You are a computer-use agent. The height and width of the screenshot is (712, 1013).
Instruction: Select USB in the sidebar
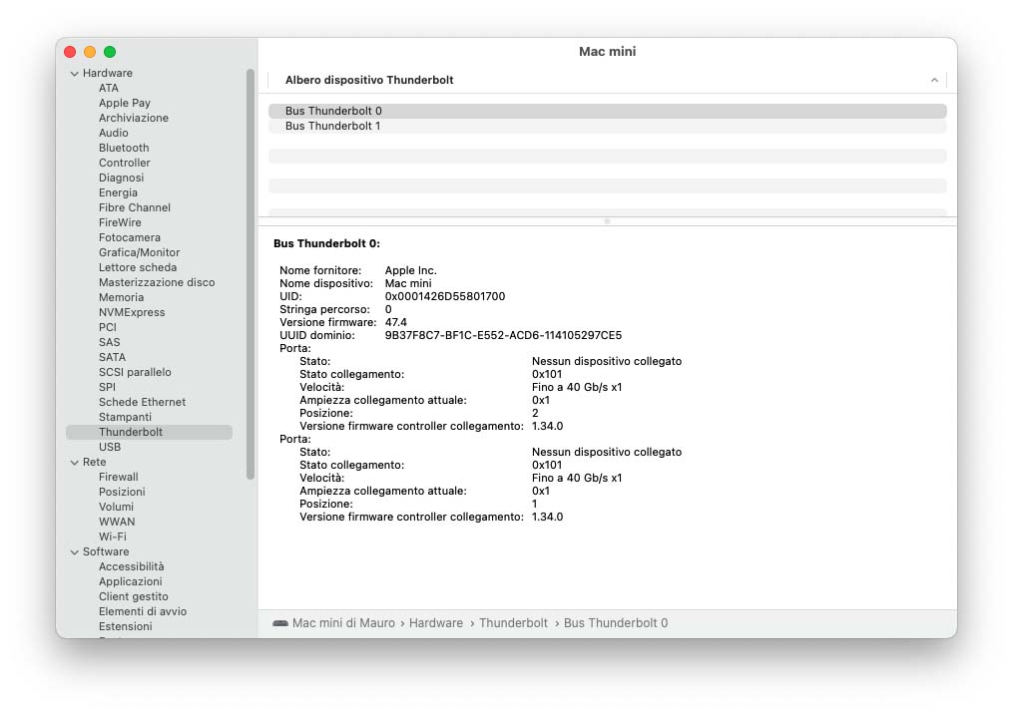pyautogui.click(x=110, y=447)
